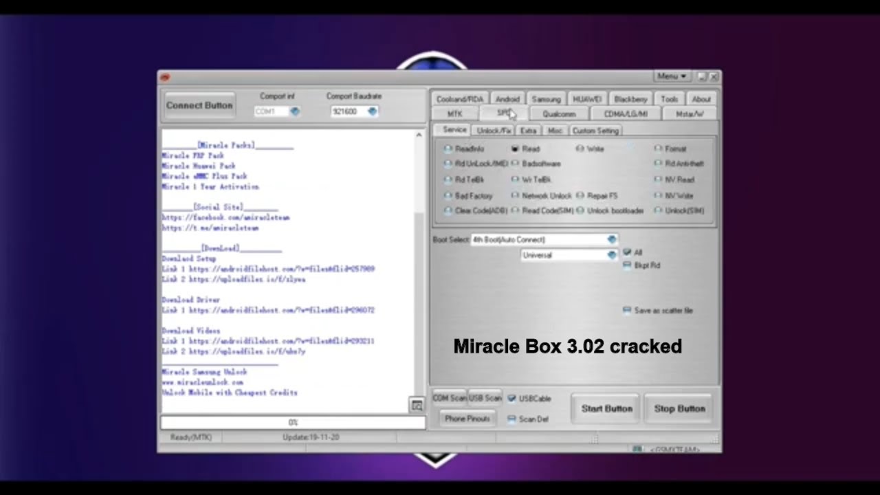This screenshot has width=880, height=495.
Task: Choose the Rd Anti-theft option
Action: 679,164
